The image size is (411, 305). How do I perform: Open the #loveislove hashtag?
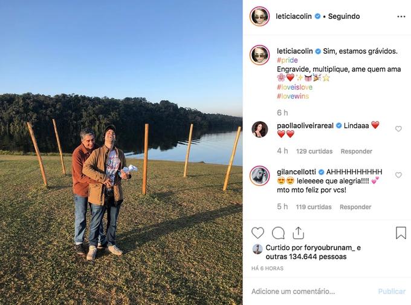[x=294, y=87]
